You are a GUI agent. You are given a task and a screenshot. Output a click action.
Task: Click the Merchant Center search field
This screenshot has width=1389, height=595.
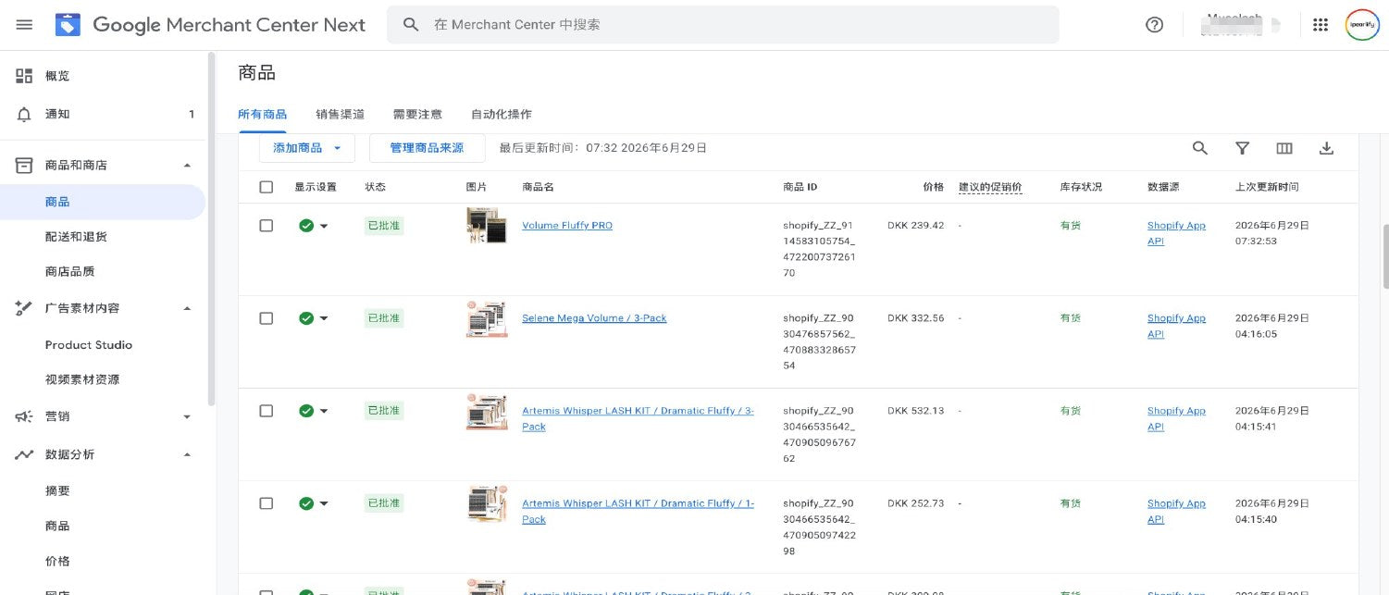click(x=723, y=25)
